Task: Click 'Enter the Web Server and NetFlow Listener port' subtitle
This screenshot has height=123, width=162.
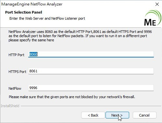Action: (x=47, y=18)
